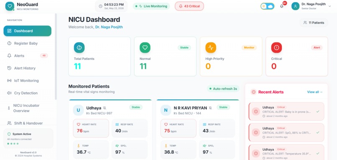Click View all link in Recent Alerts
This screenshot has height=160, width=337.
pyautogui.click(x=315, y=92)
